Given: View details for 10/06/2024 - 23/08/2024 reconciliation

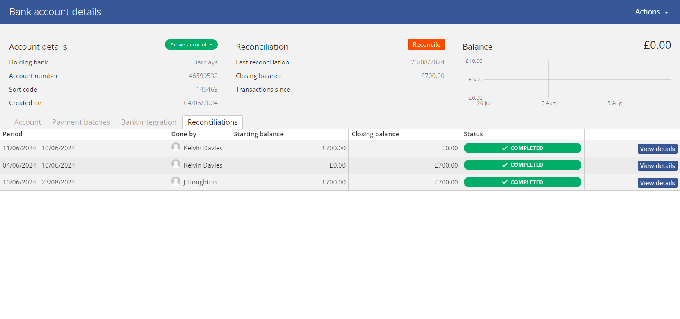Looking at the screenshot, I should [657, 183].
